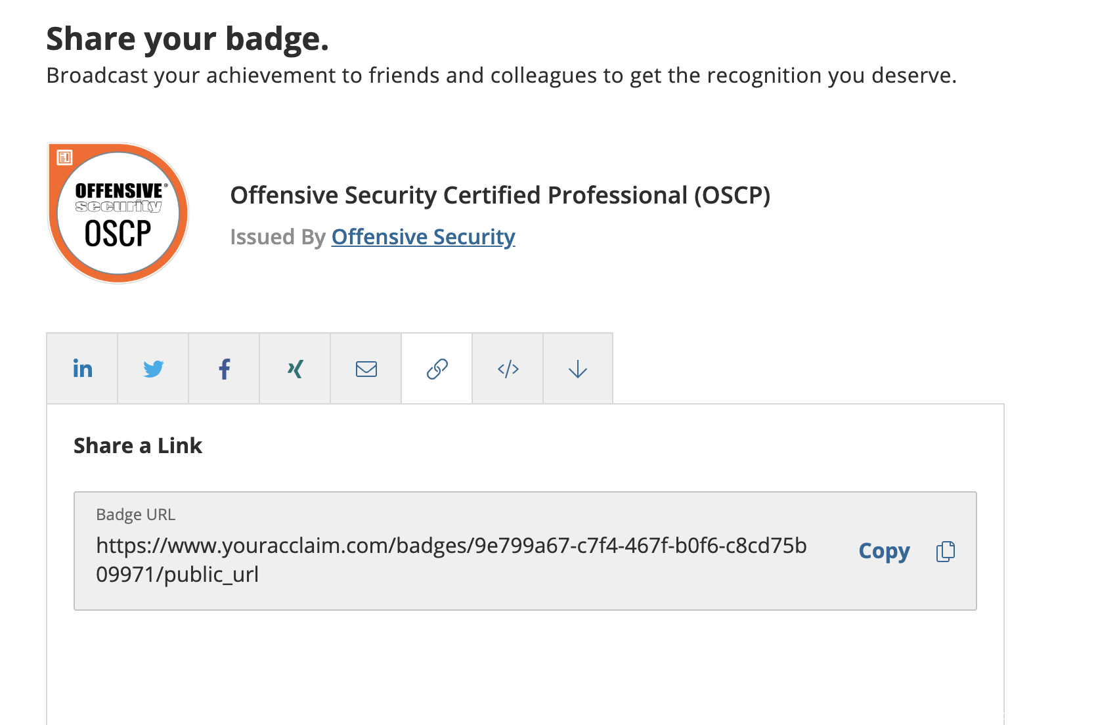This screenshot has height=725, width=1119.
Task: Click the Offensive Security Certified Professional title
Action: tap(500, 195)
